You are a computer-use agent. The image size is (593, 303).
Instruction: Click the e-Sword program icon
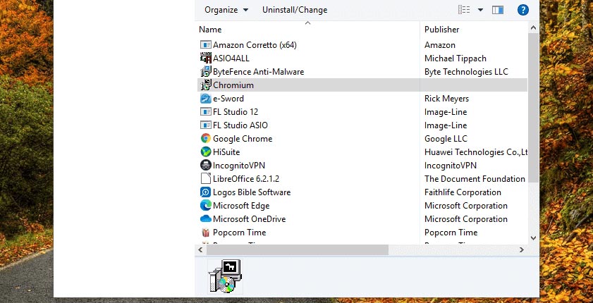click(x=205, y=99)
